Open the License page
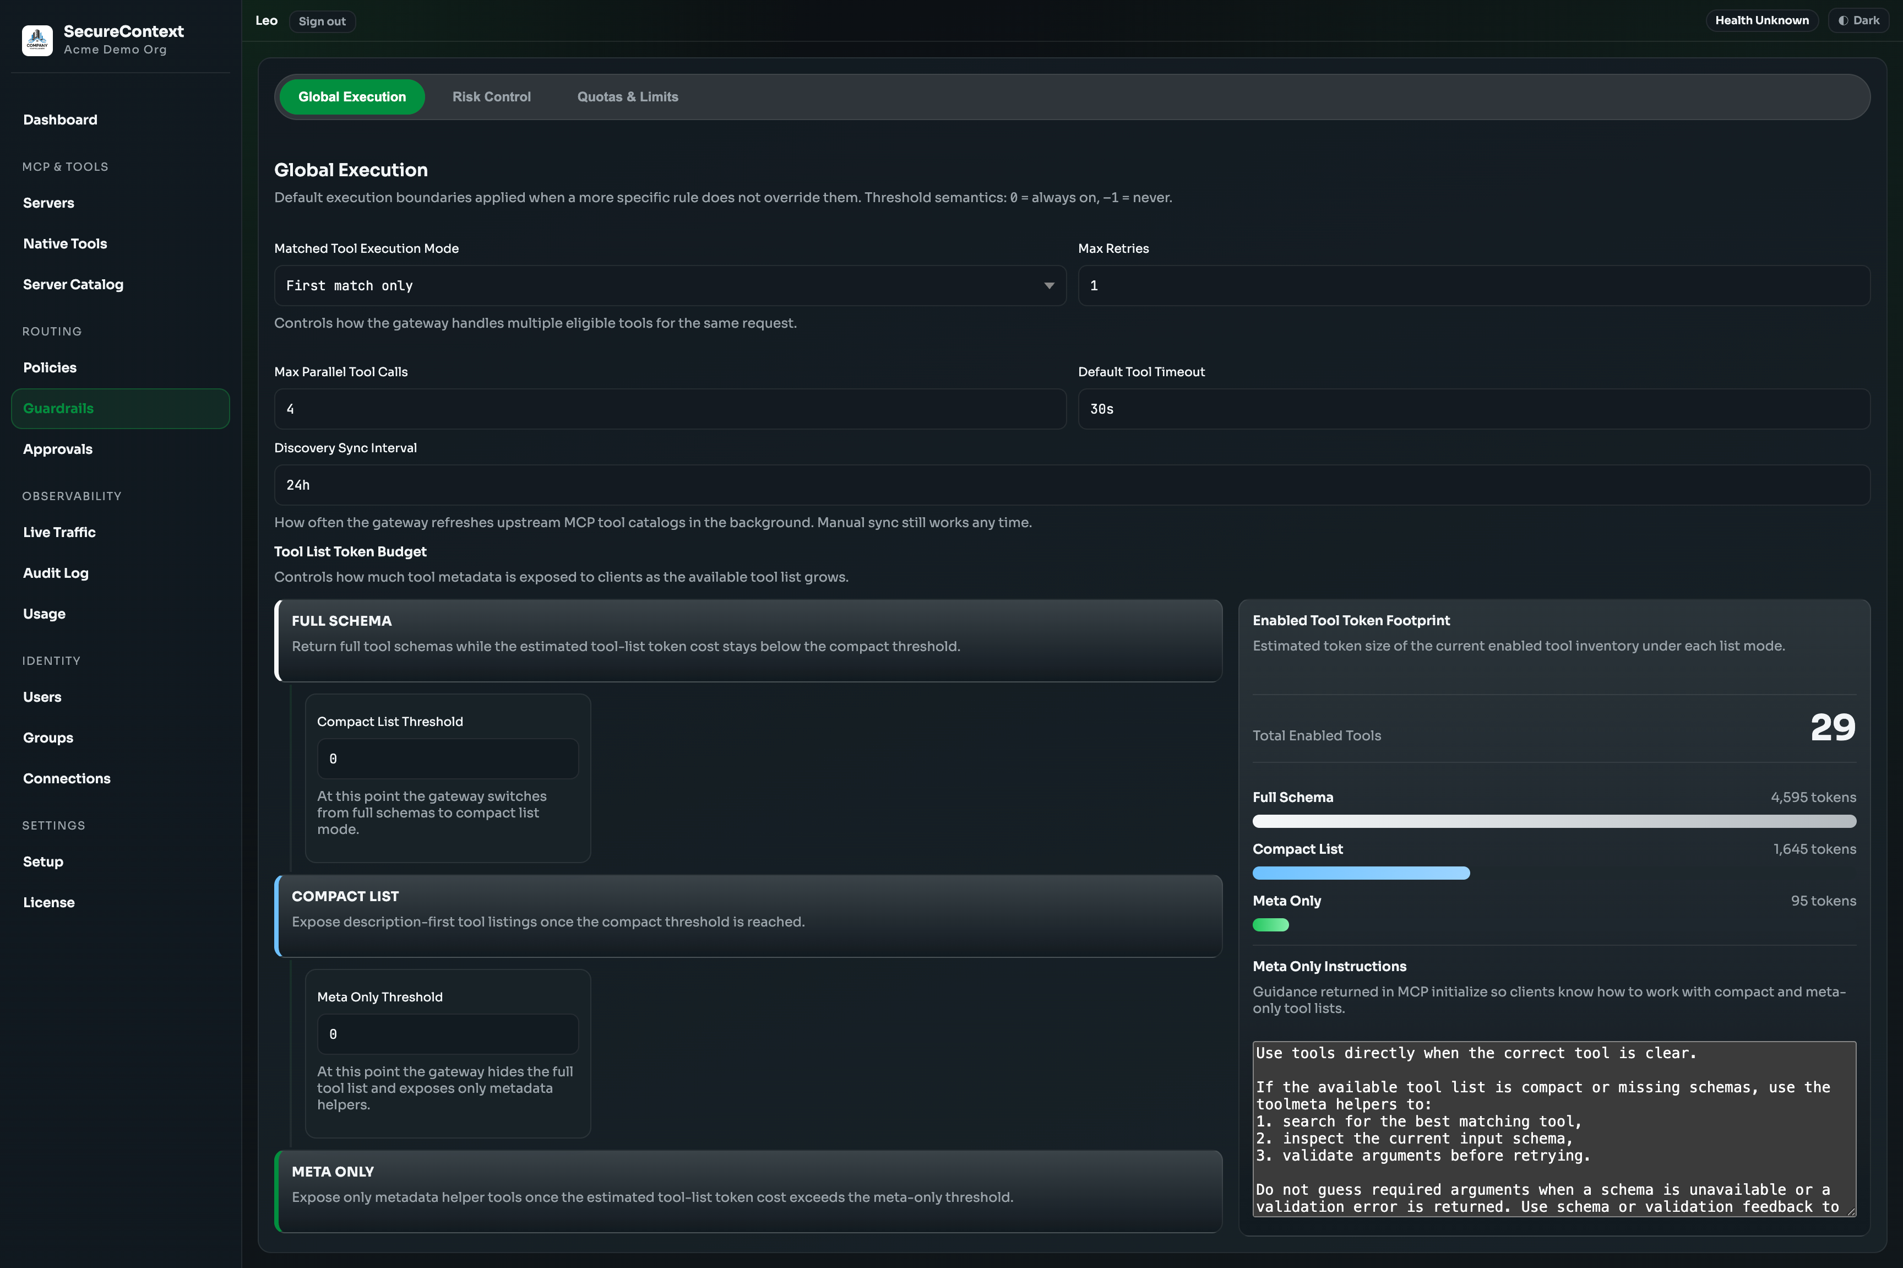Screen dimensions: 1903x1268 click(x=48, y=902)
